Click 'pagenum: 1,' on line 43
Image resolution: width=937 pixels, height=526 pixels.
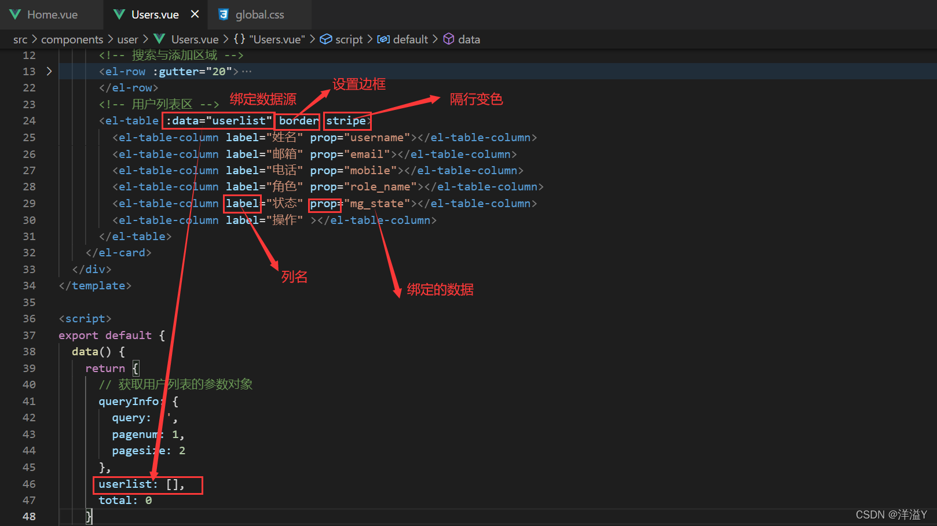pyautogui.click(x=148, y=434)
